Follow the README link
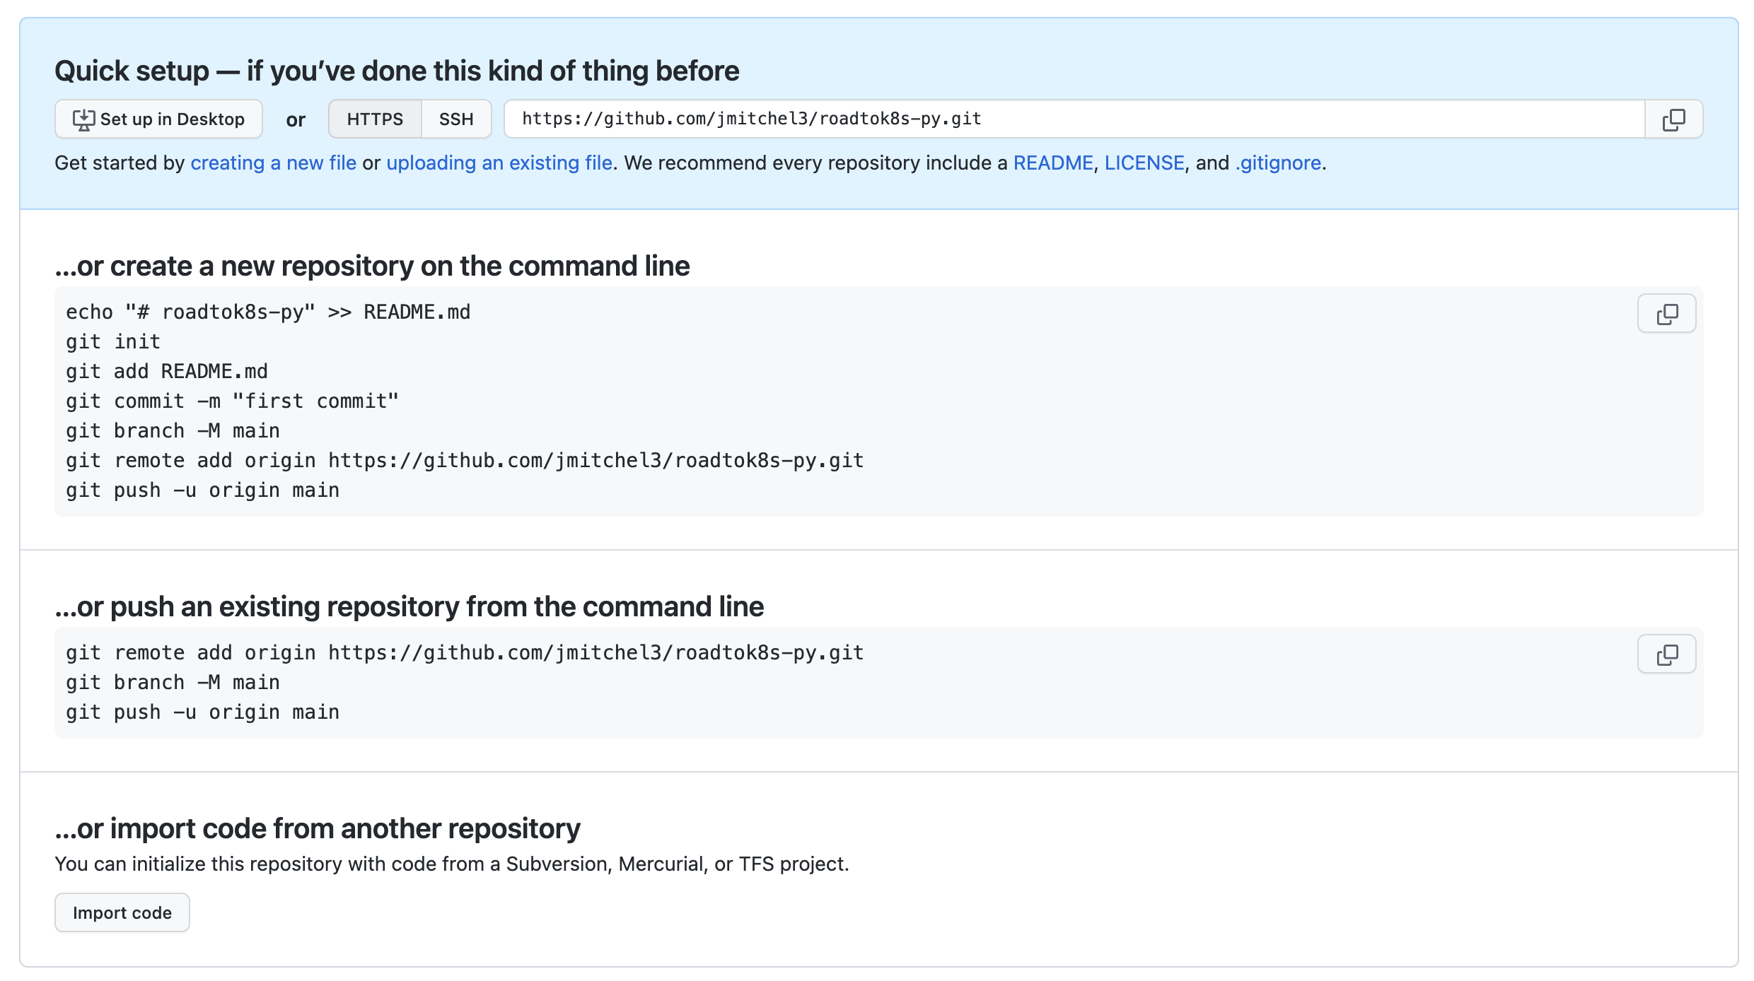The image size is (1754, 981). coord(1052,163)
